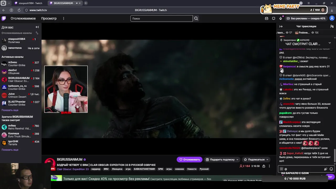Expand the pinned AGPADRE chat message
This screenshot has height=189, width=336.
pyautogui.click(x=330, y=43)
